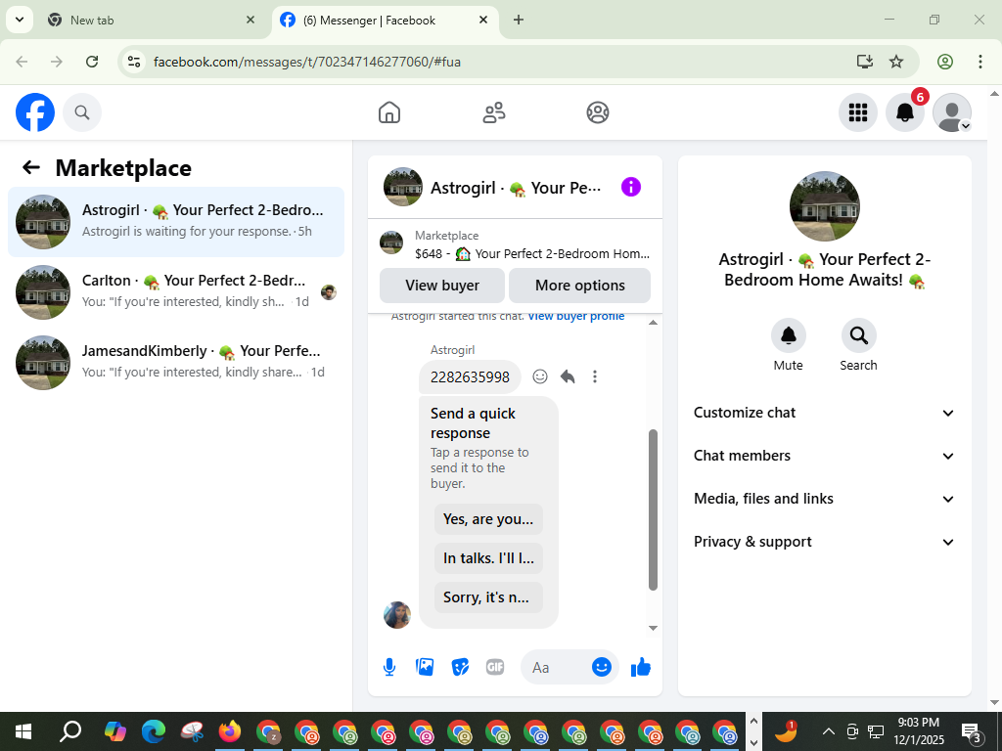This screenshot has width=1002, height=751.
Task: Expand Media, files and links section
Action: 824,499
